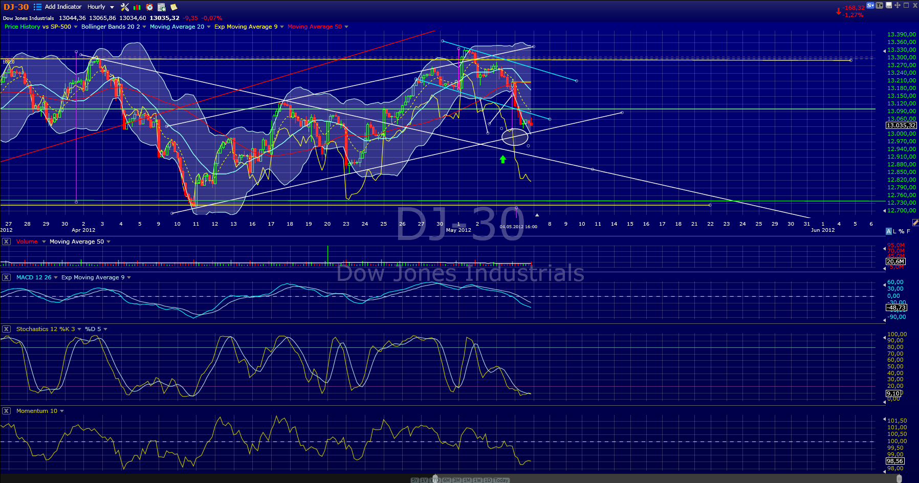Viewport: 919px width, 483px height.
Task: Click the red -168,32 change value
Action: click(x=854, y=8)
